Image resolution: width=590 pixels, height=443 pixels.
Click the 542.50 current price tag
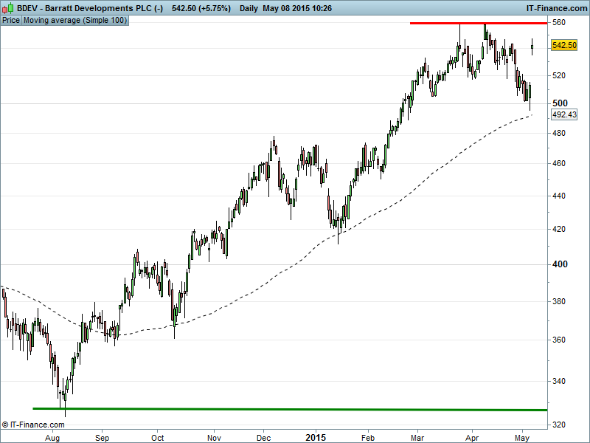pos(563,46)
